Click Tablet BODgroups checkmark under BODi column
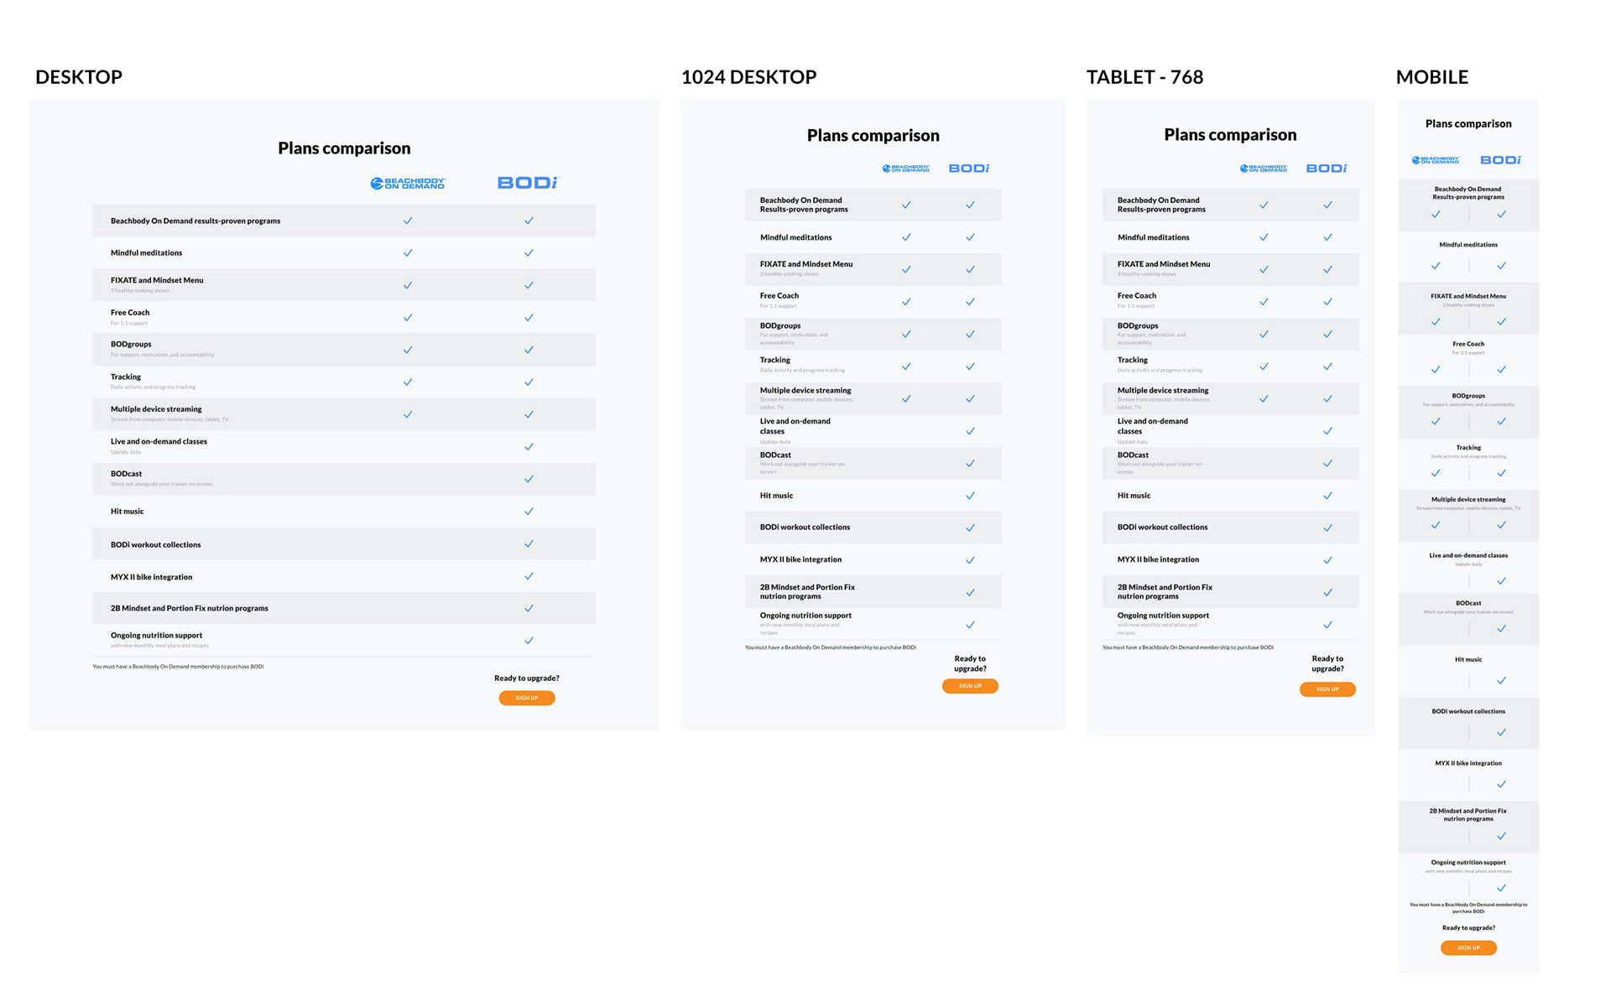 [1327, 334]
